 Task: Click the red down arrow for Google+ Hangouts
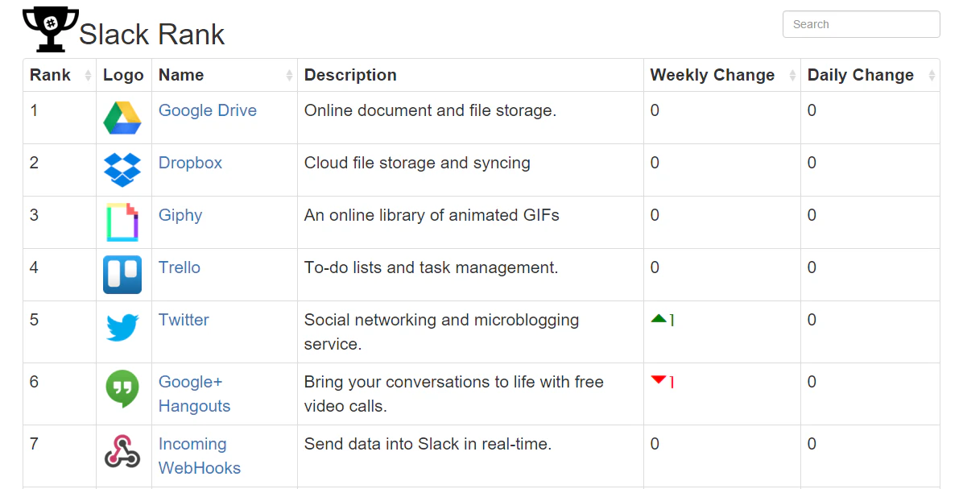[659, 381]
